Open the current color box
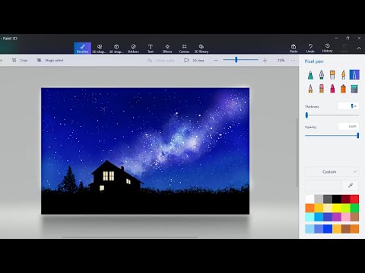This screenshot has height=273, width=365. tap(323, 186)
